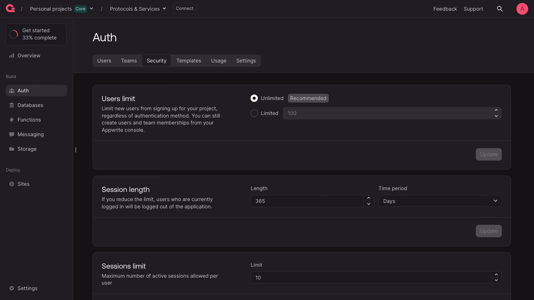Open the Feedback link
This screenshot has height=300, width=534.
point(445,9)
